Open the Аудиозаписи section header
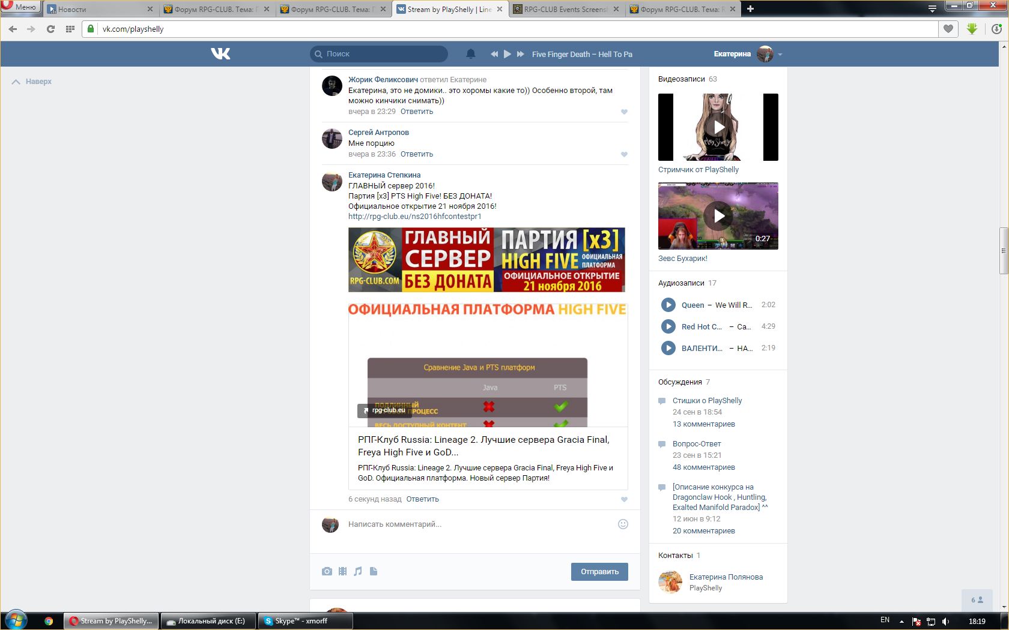1009x630 pixels. tap(681, 283)
